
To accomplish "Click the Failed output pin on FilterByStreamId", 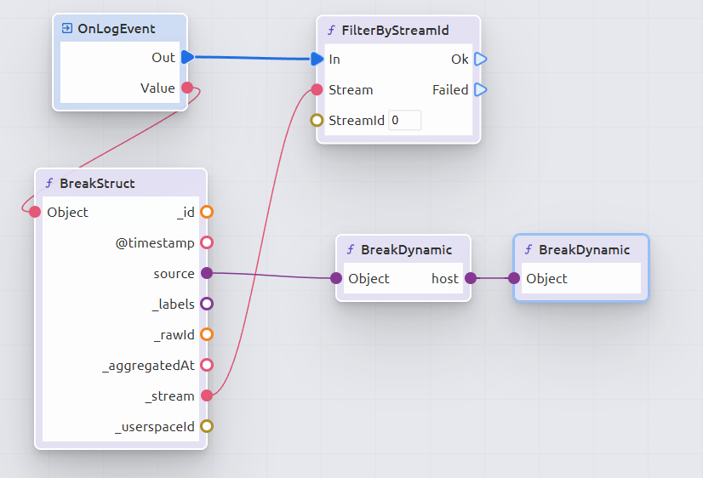I will click(x=480, y=89).
